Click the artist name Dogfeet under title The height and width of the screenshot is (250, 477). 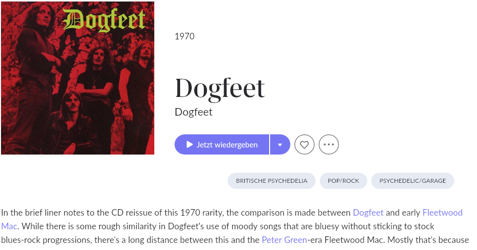pos(193,112)
